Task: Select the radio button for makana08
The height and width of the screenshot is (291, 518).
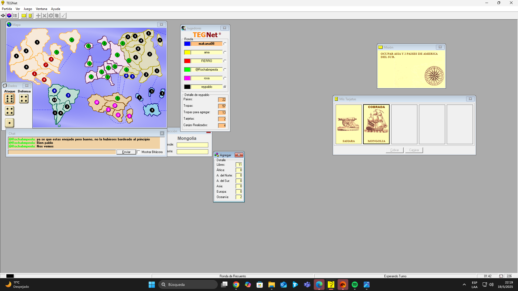Action: [x=225, y=44]
